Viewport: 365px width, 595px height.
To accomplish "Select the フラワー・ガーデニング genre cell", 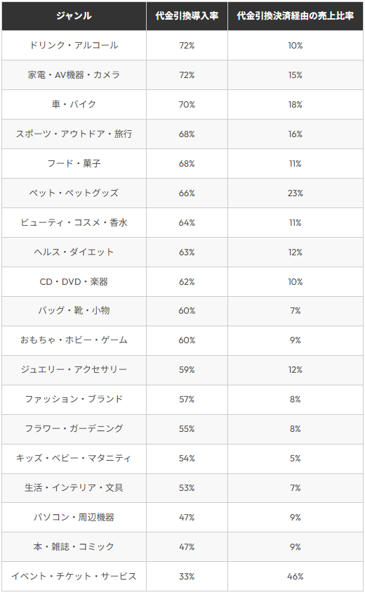I will click(74, 429).
